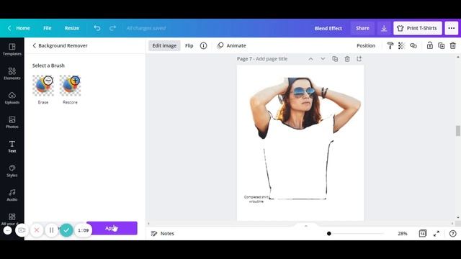This screenshot has height=259, width=461.
Task: Open the File menu
Action: pos(48,28)
